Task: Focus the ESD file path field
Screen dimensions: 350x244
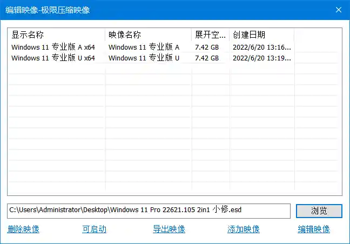Action: (x=149, y=211)
